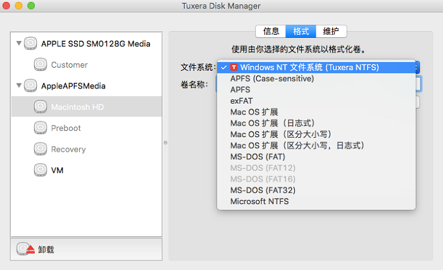Viewport: 443px width, 270px height.
Task: Collapse the APPLE SSD SM0128G Media tree
Action: point(18,44)
